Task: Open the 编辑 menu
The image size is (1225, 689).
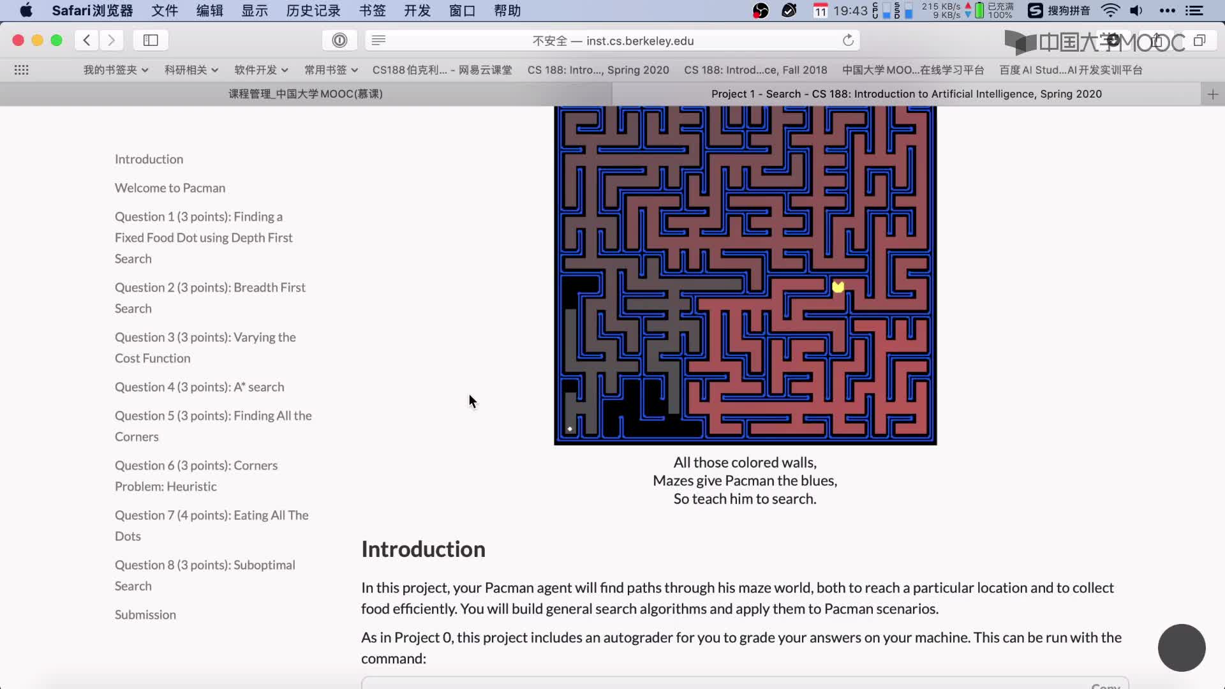Action: pyautogui.click(x=210, y=10)
